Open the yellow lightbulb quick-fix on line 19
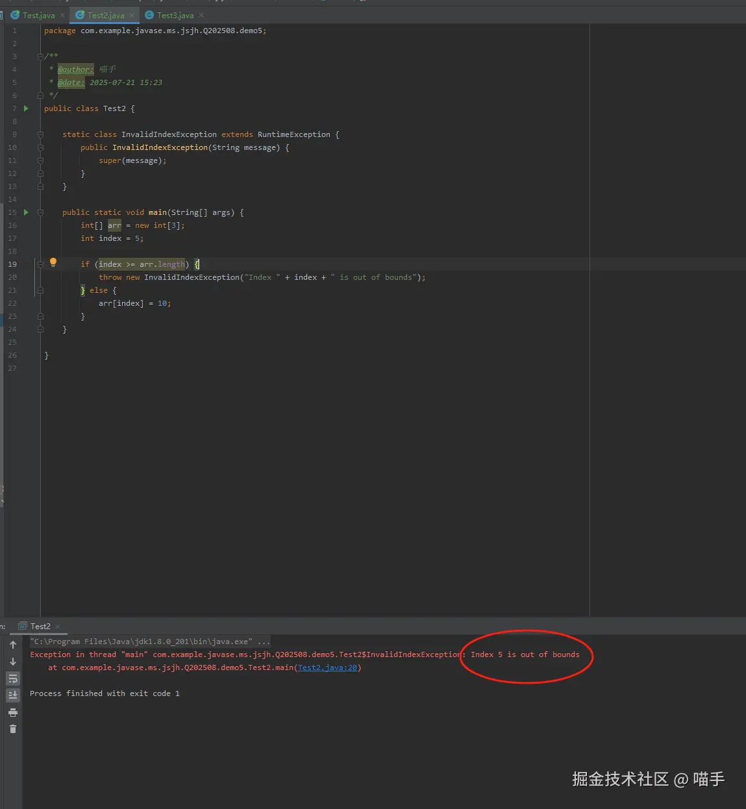The height and width of the screenshot is (809, 746). point(53,263)
